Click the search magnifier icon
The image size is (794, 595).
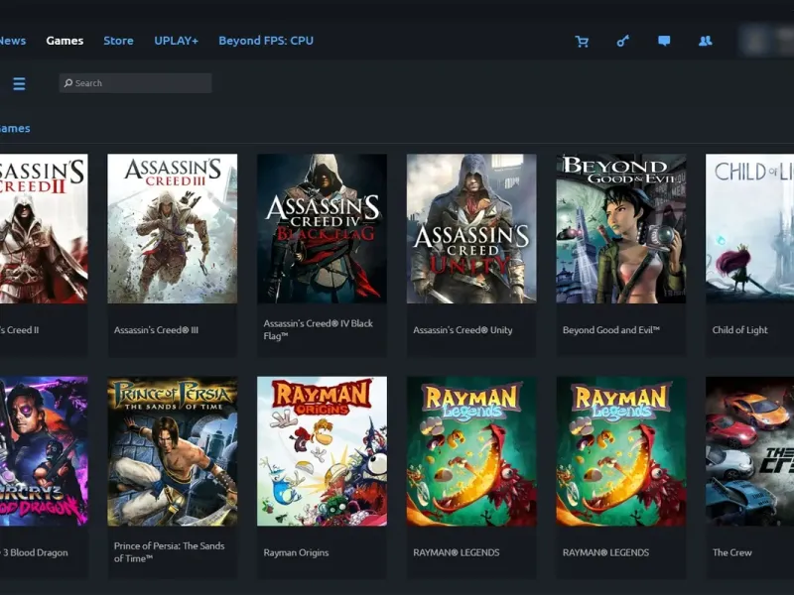pyautogui.click(x=68, y=83)
